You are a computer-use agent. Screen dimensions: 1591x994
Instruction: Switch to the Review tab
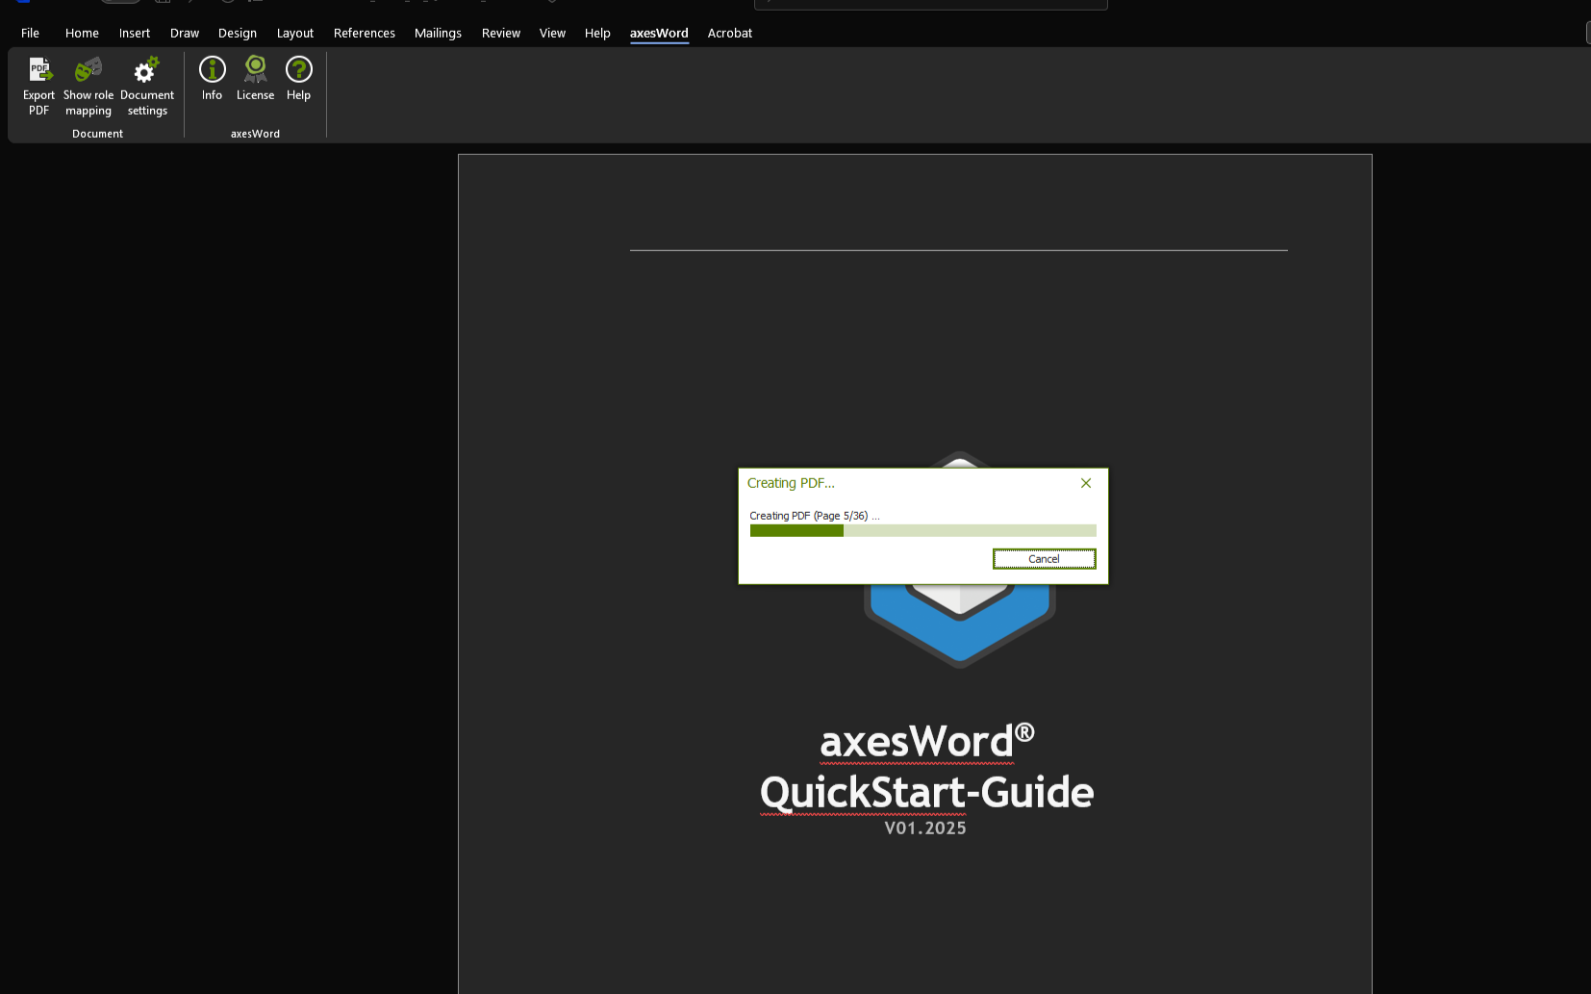click(500, 33)
